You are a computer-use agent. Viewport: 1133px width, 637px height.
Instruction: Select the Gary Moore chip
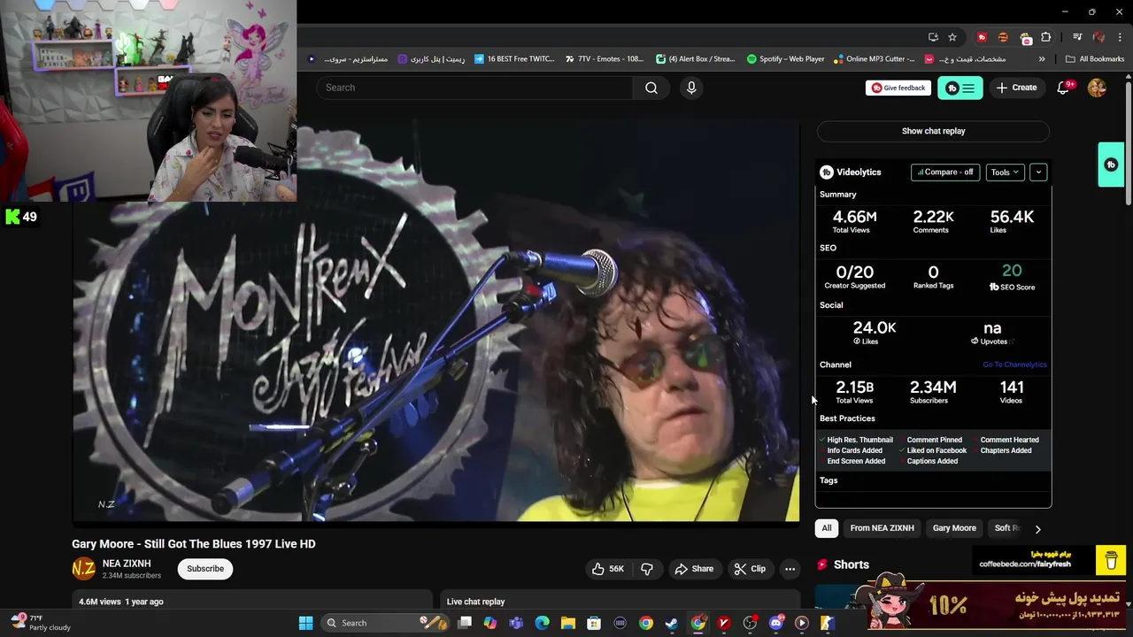coord(954,528)
